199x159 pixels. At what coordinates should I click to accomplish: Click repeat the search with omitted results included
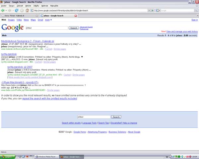[x=50, y=98]
